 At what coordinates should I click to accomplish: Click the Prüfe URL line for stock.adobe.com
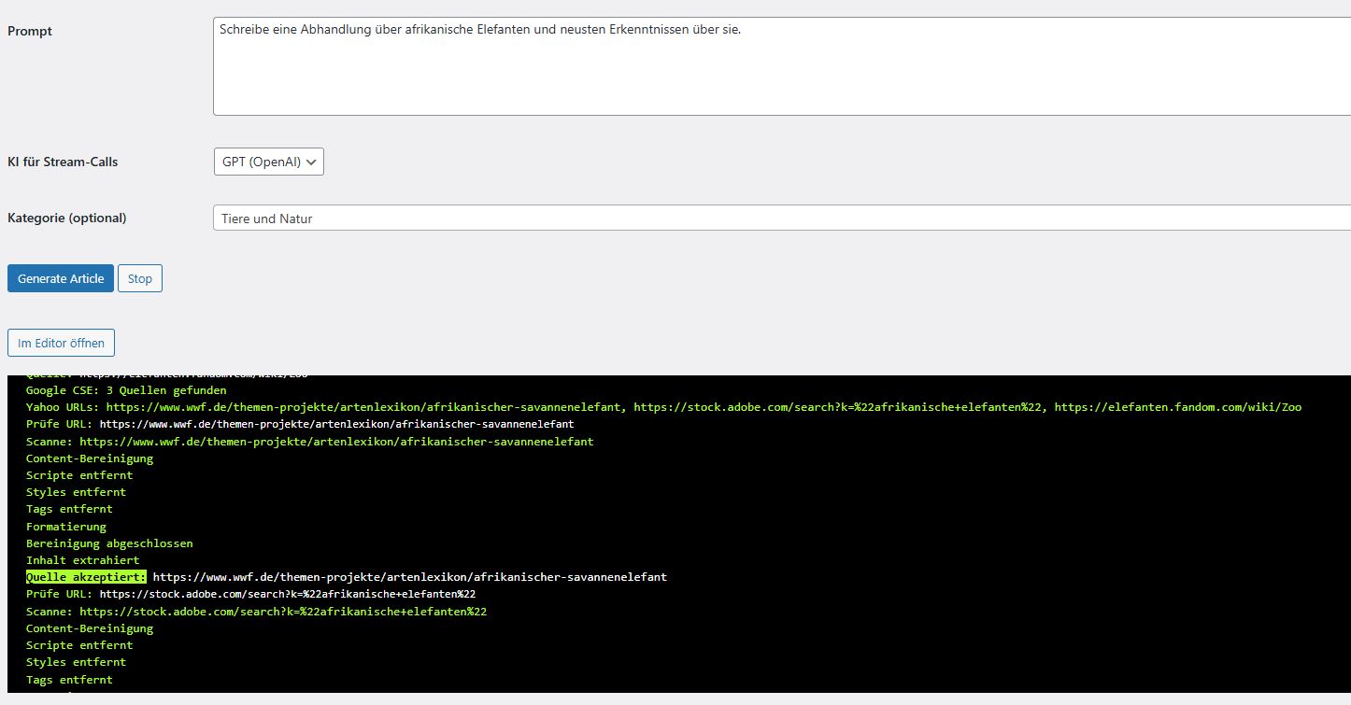click(250, 594)
